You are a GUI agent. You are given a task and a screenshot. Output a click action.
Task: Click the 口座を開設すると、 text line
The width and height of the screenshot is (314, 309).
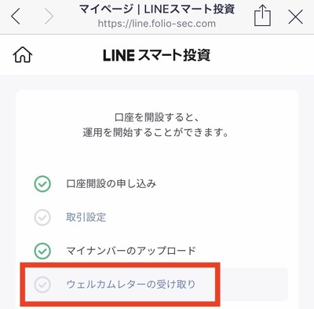(157, 117)
